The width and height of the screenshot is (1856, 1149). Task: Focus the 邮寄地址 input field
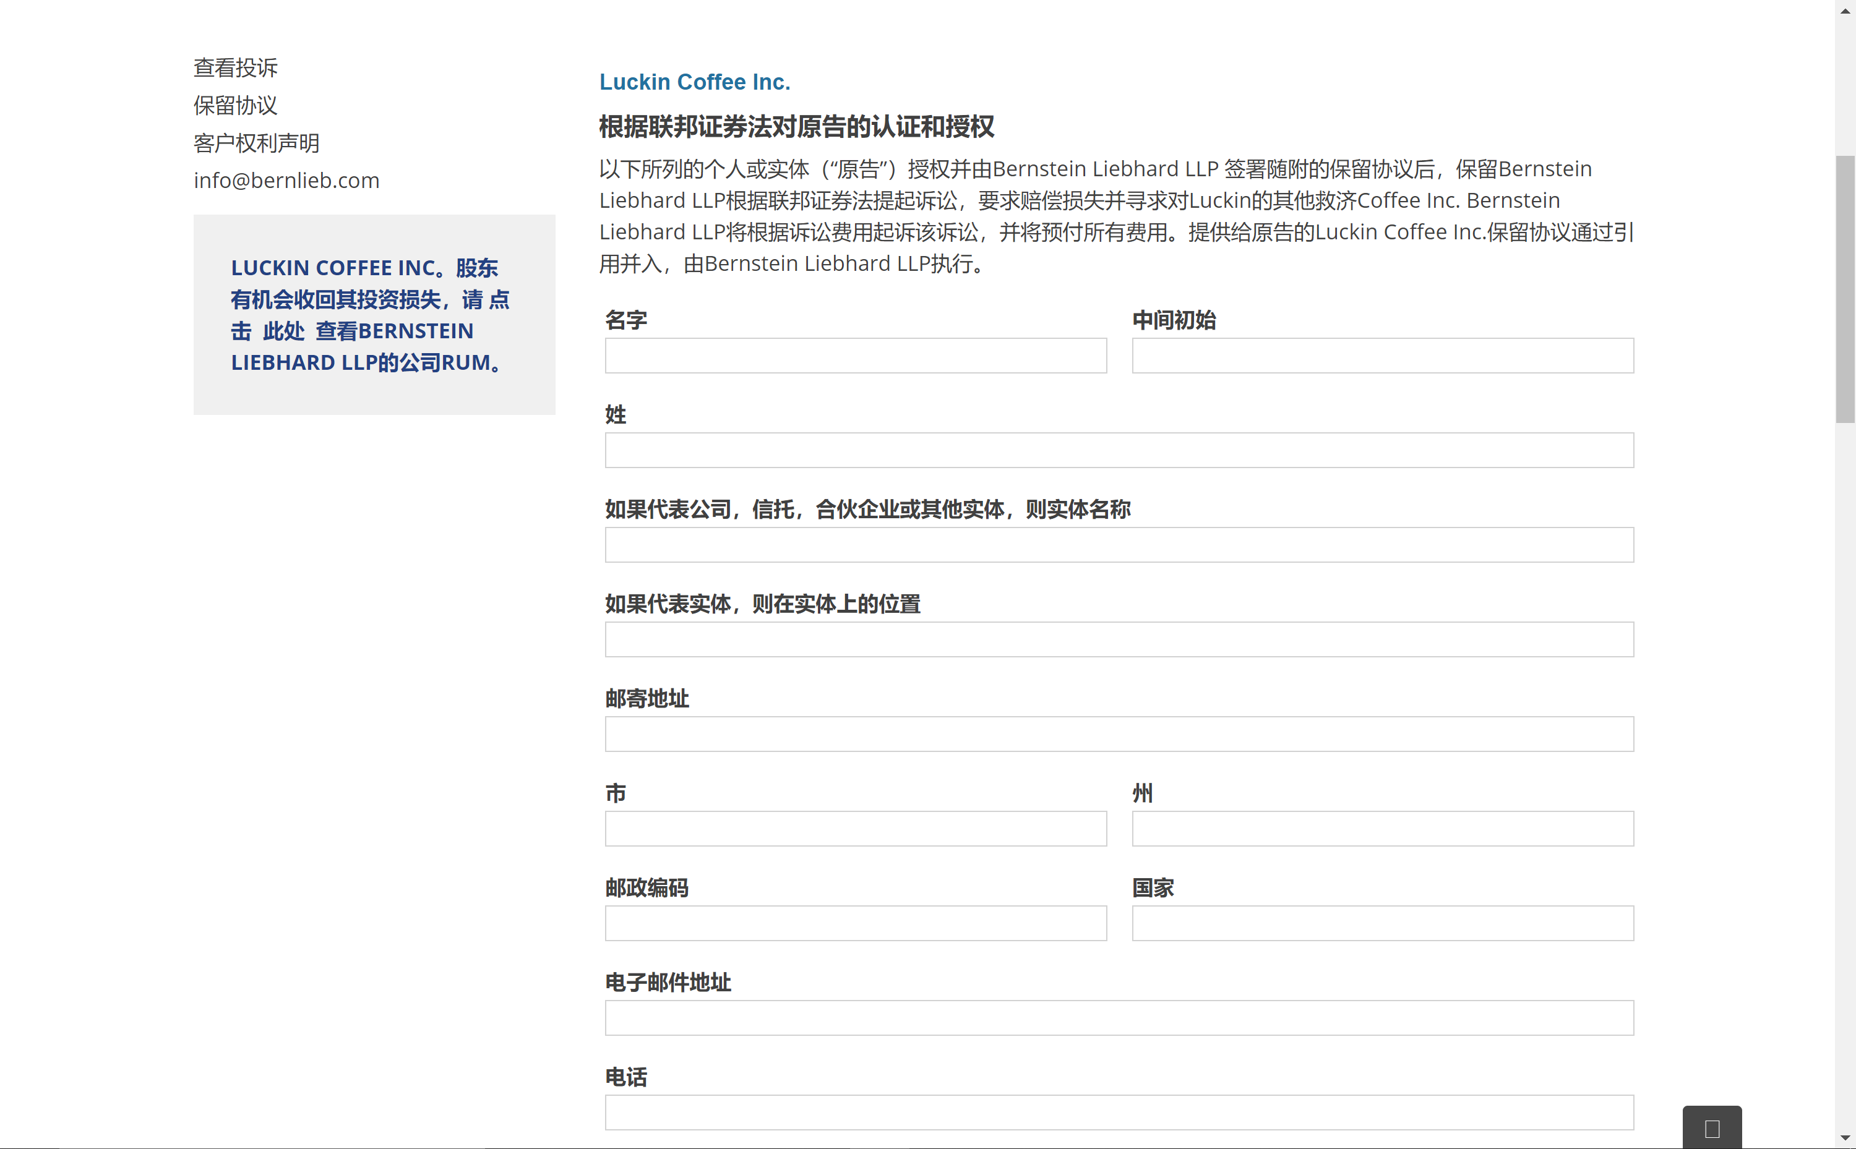pyautogui.click(x=1120, y=734)
